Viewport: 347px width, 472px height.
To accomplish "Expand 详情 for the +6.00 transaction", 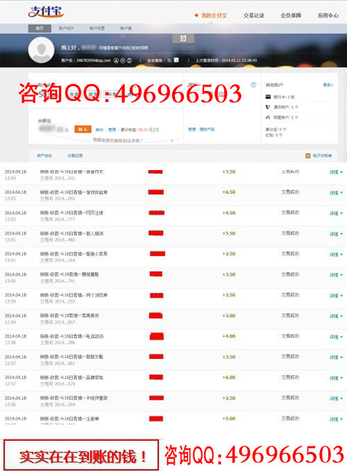I will tap(336, 378).
